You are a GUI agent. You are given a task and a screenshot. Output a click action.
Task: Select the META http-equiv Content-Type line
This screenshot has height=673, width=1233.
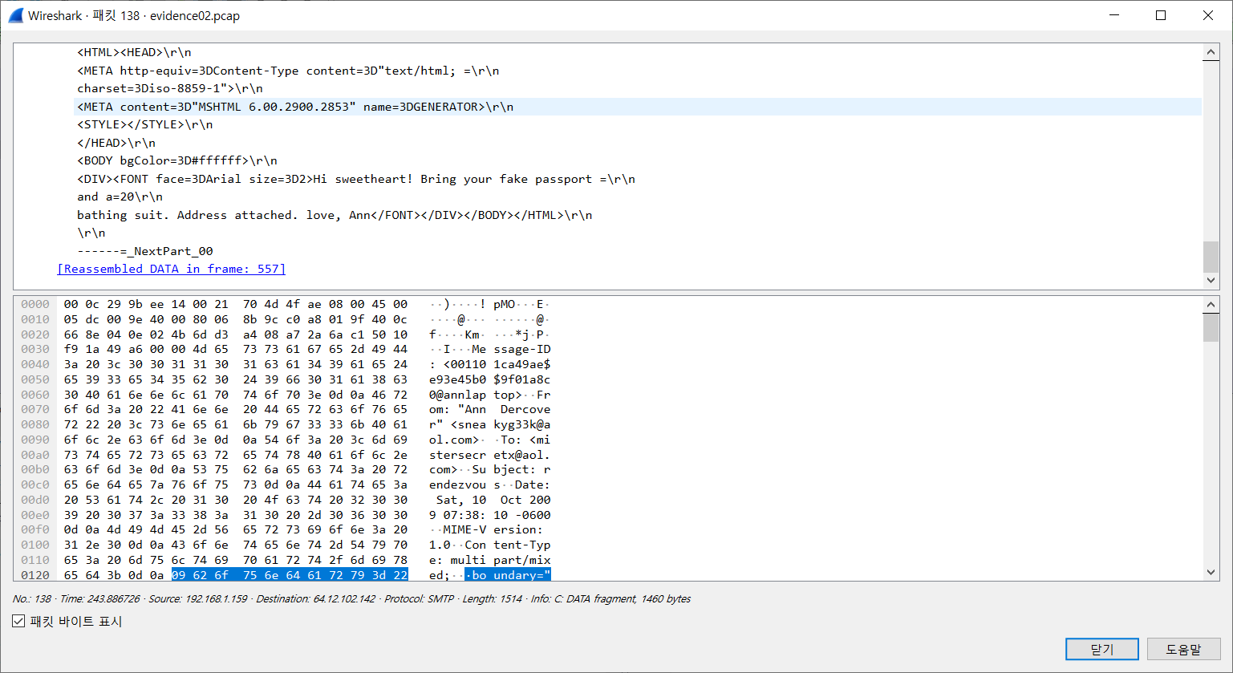click(288, 71)
